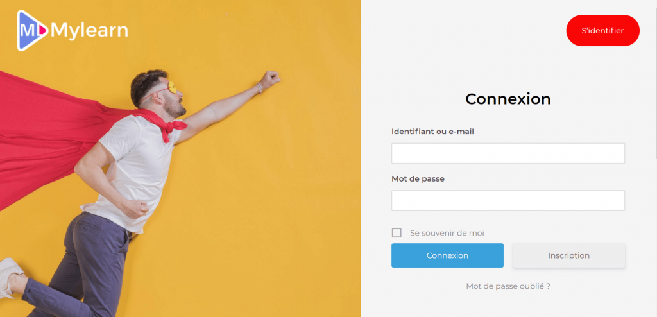Screen dimensions: 657x317
Task: Enable the Se souvenir de moi checkbox
Action: point(397,233)
